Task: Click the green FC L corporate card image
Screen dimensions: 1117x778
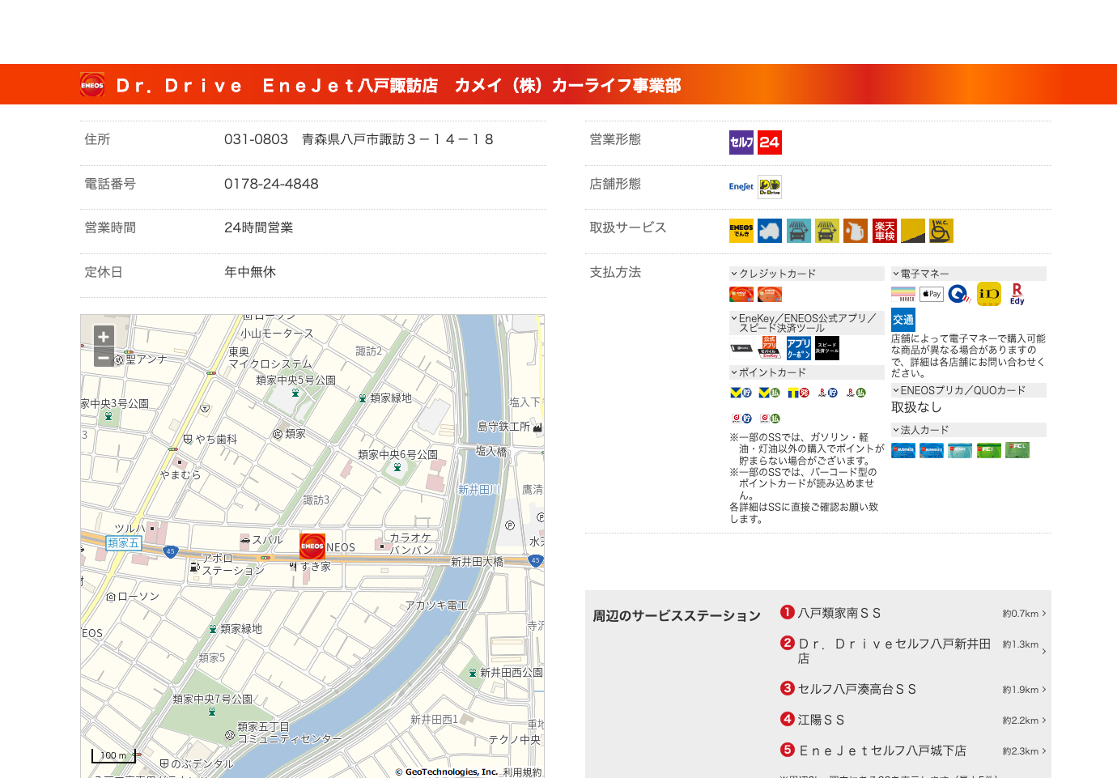Action: pyautogui.click(x=1017, y=450)
